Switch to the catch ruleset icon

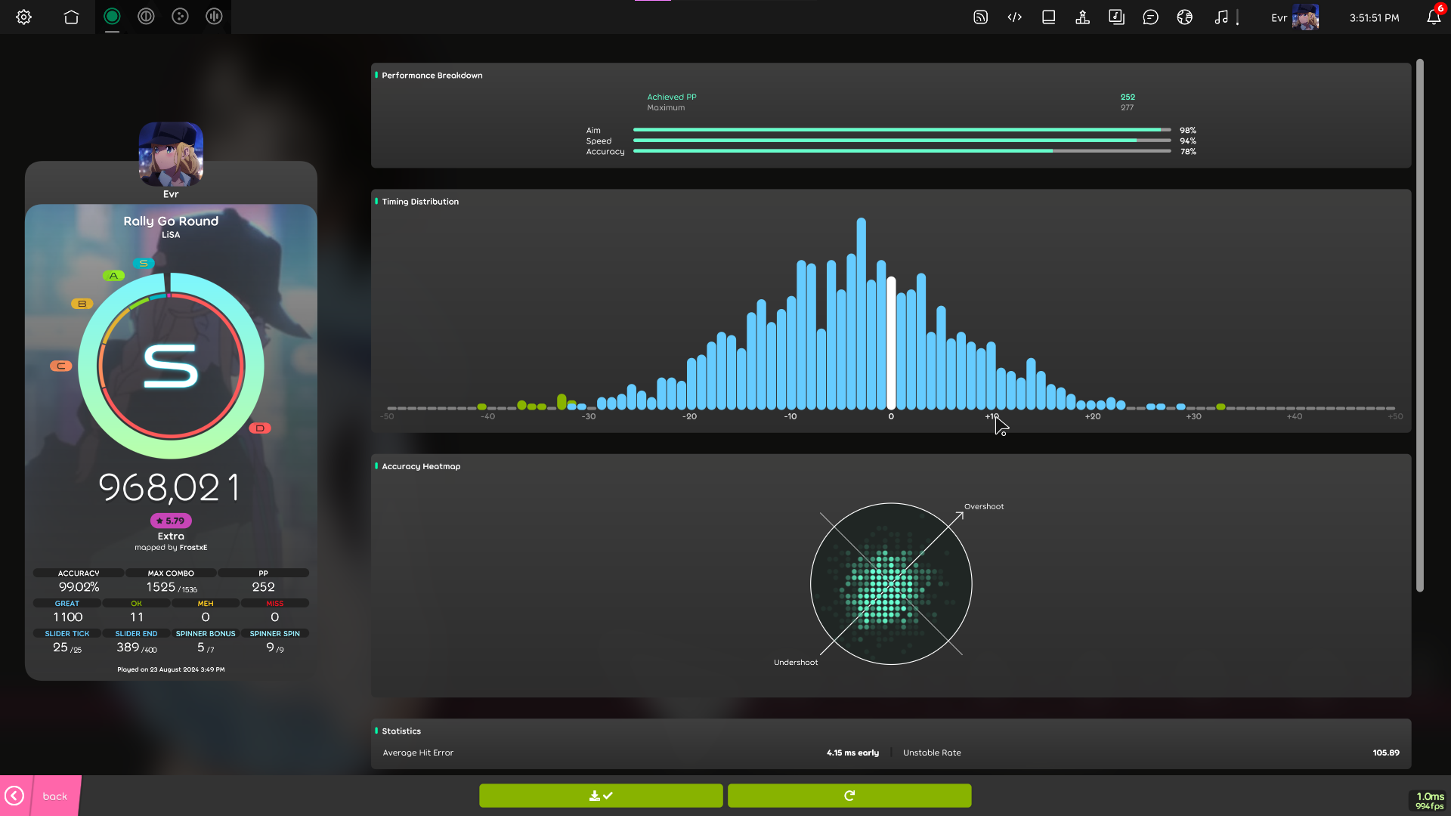(x=180, y=17)
